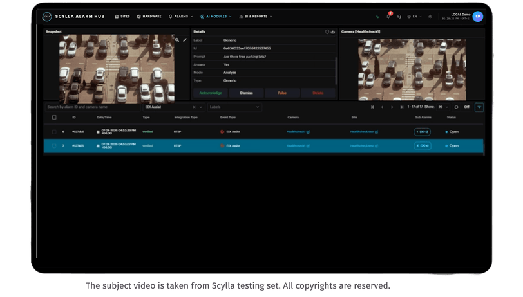Viewport: 523px width, 297px height.
Task: Click the Date/Time column header
Action: pyautogui.click(x=104, y=117)
